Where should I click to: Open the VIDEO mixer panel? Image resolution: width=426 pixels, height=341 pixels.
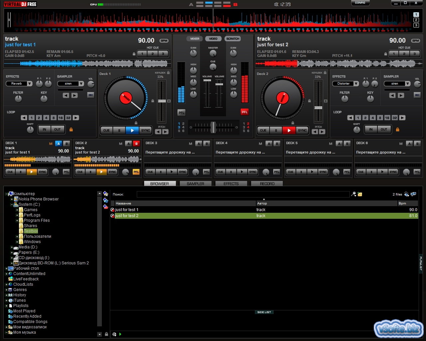pyautogui.click(x=213, y=39)
